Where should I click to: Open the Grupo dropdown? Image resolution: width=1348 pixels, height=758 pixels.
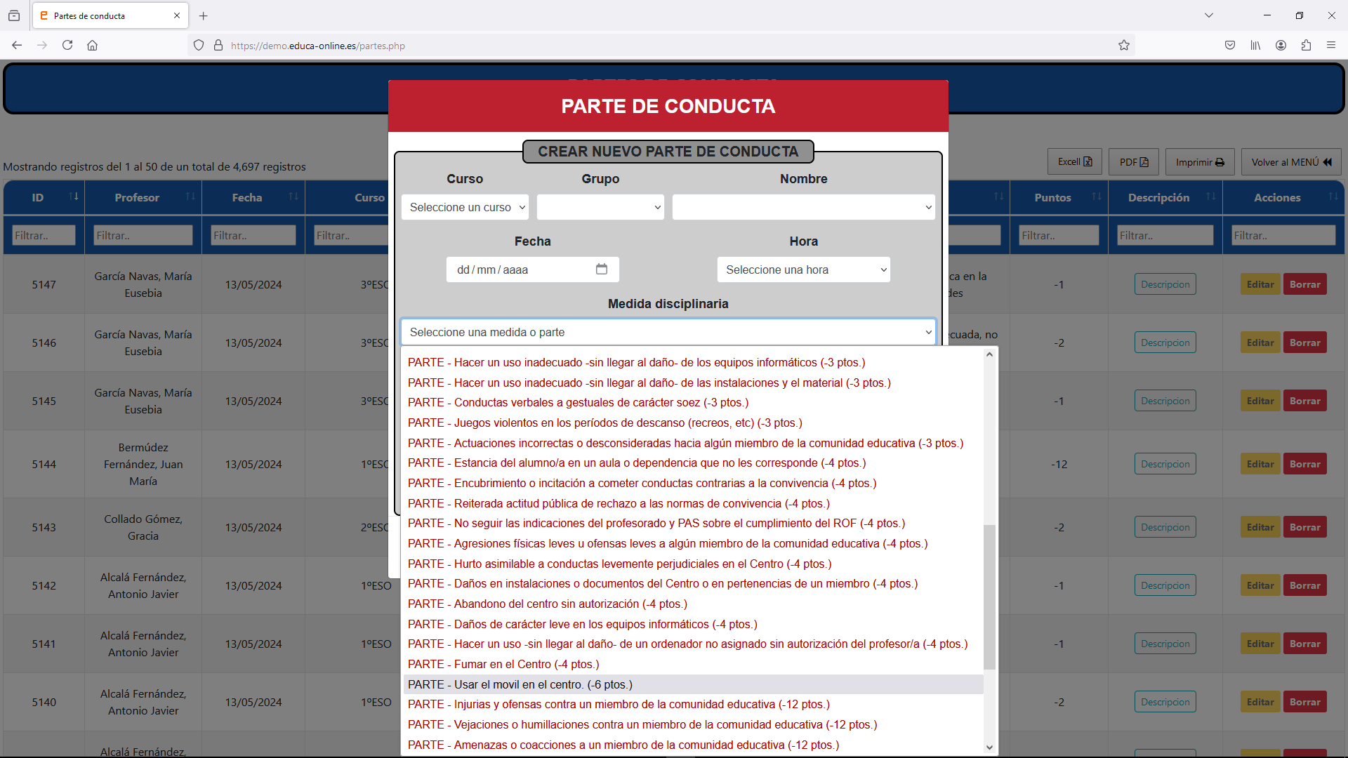(600, 208)
